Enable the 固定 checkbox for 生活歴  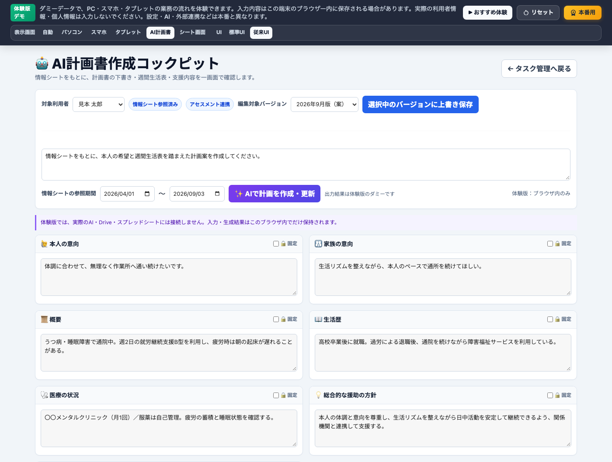[x=550, y=320]
